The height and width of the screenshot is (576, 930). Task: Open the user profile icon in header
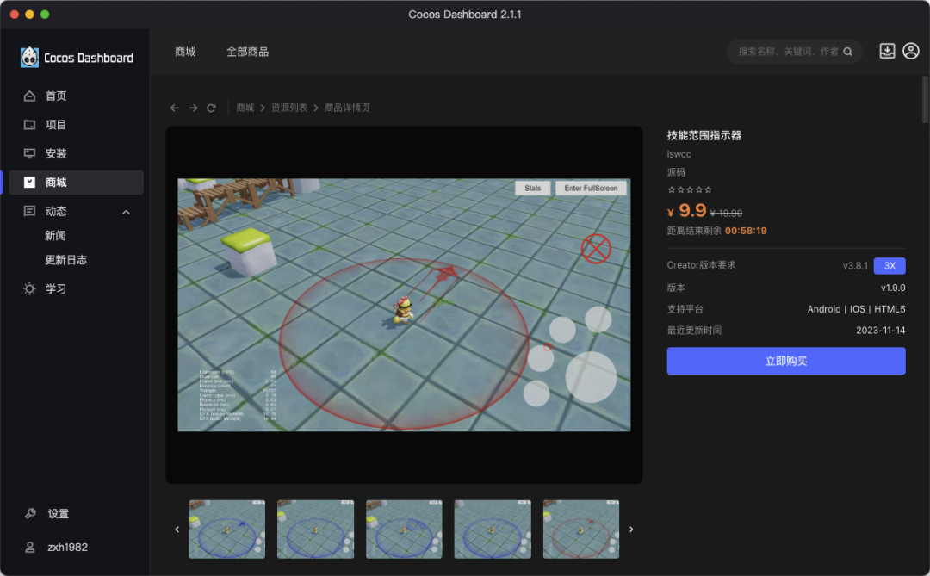click(x=910, y=51)
